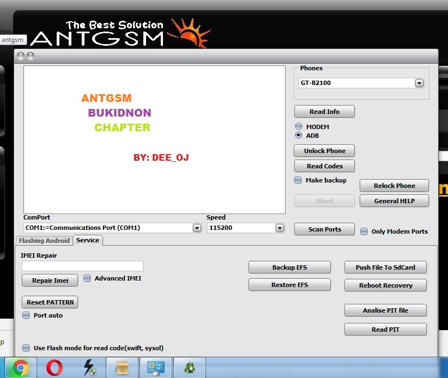Open the ComPort dropdown list
The height and width of the screenshot is (378, 448).
coord(197,228)
